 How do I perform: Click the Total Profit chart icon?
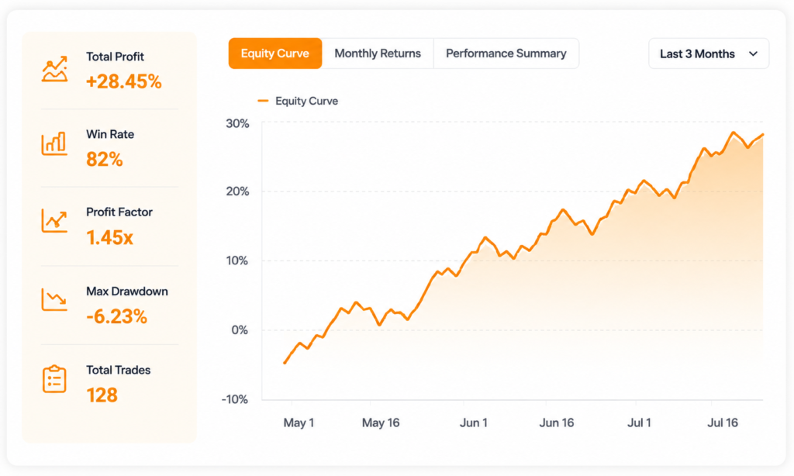coord(55,69)
